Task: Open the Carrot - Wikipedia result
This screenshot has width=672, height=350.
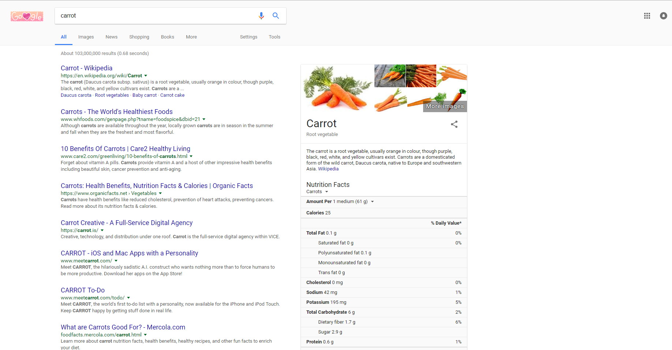Action: click(86, 68)
